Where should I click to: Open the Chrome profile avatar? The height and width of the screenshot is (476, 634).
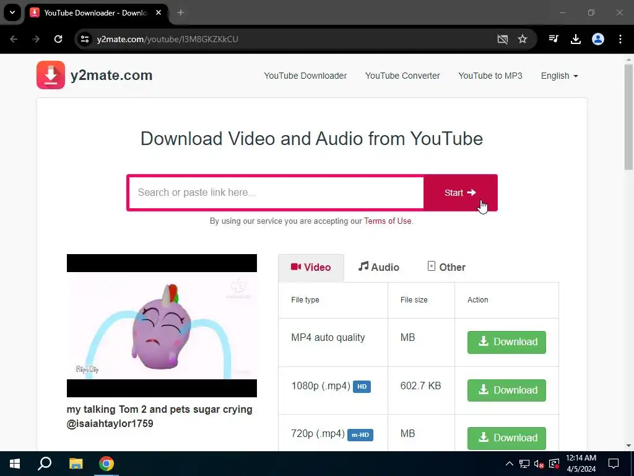[x=598, y=39]
